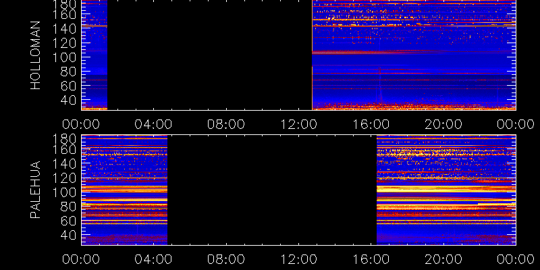The image size is (540, 270).
Task: Click the 60 tick label on HOLLOMAN axis
Action: pyautogui.click(x=68, y=86)
